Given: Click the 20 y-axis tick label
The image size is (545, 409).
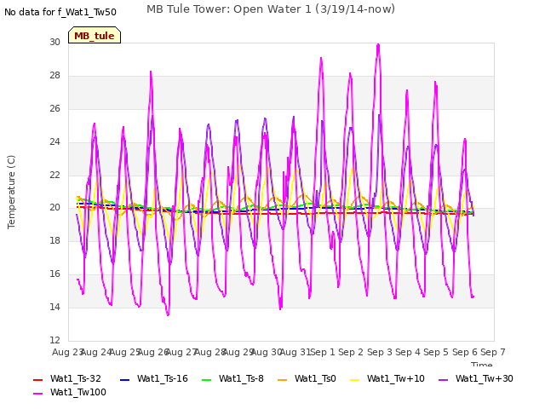Looking at the screenshot, I should tap(54, 208).
